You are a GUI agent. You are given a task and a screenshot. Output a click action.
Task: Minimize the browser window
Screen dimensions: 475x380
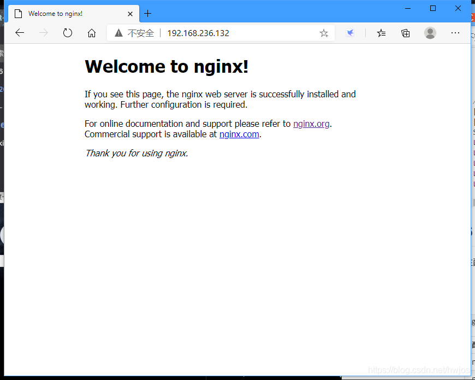coord(408,9)
